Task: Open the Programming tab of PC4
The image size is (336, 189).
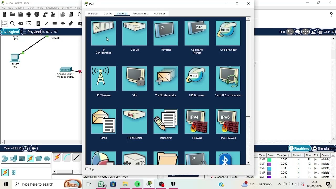Action: 140,14
